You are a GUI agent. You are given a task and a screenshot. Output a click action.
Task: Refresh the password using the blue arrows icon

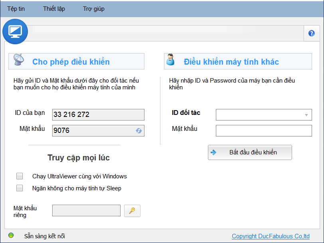[138, 130]
